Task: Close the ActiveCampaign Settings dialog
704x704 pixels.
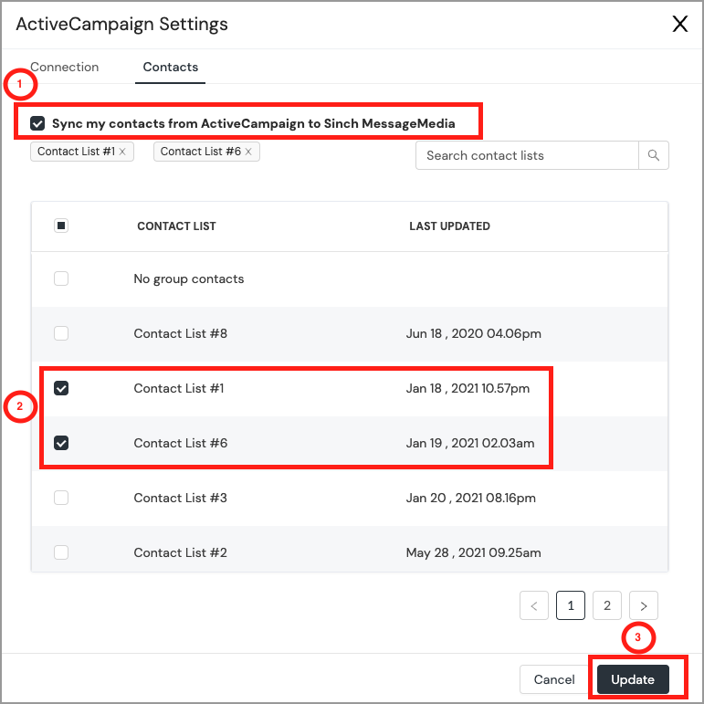Action: (x=679, y=24)
